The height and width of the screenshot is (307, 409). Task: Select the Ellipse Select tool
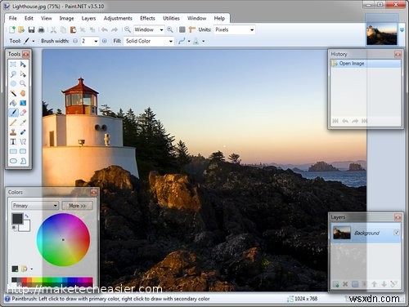pos(13,83)
